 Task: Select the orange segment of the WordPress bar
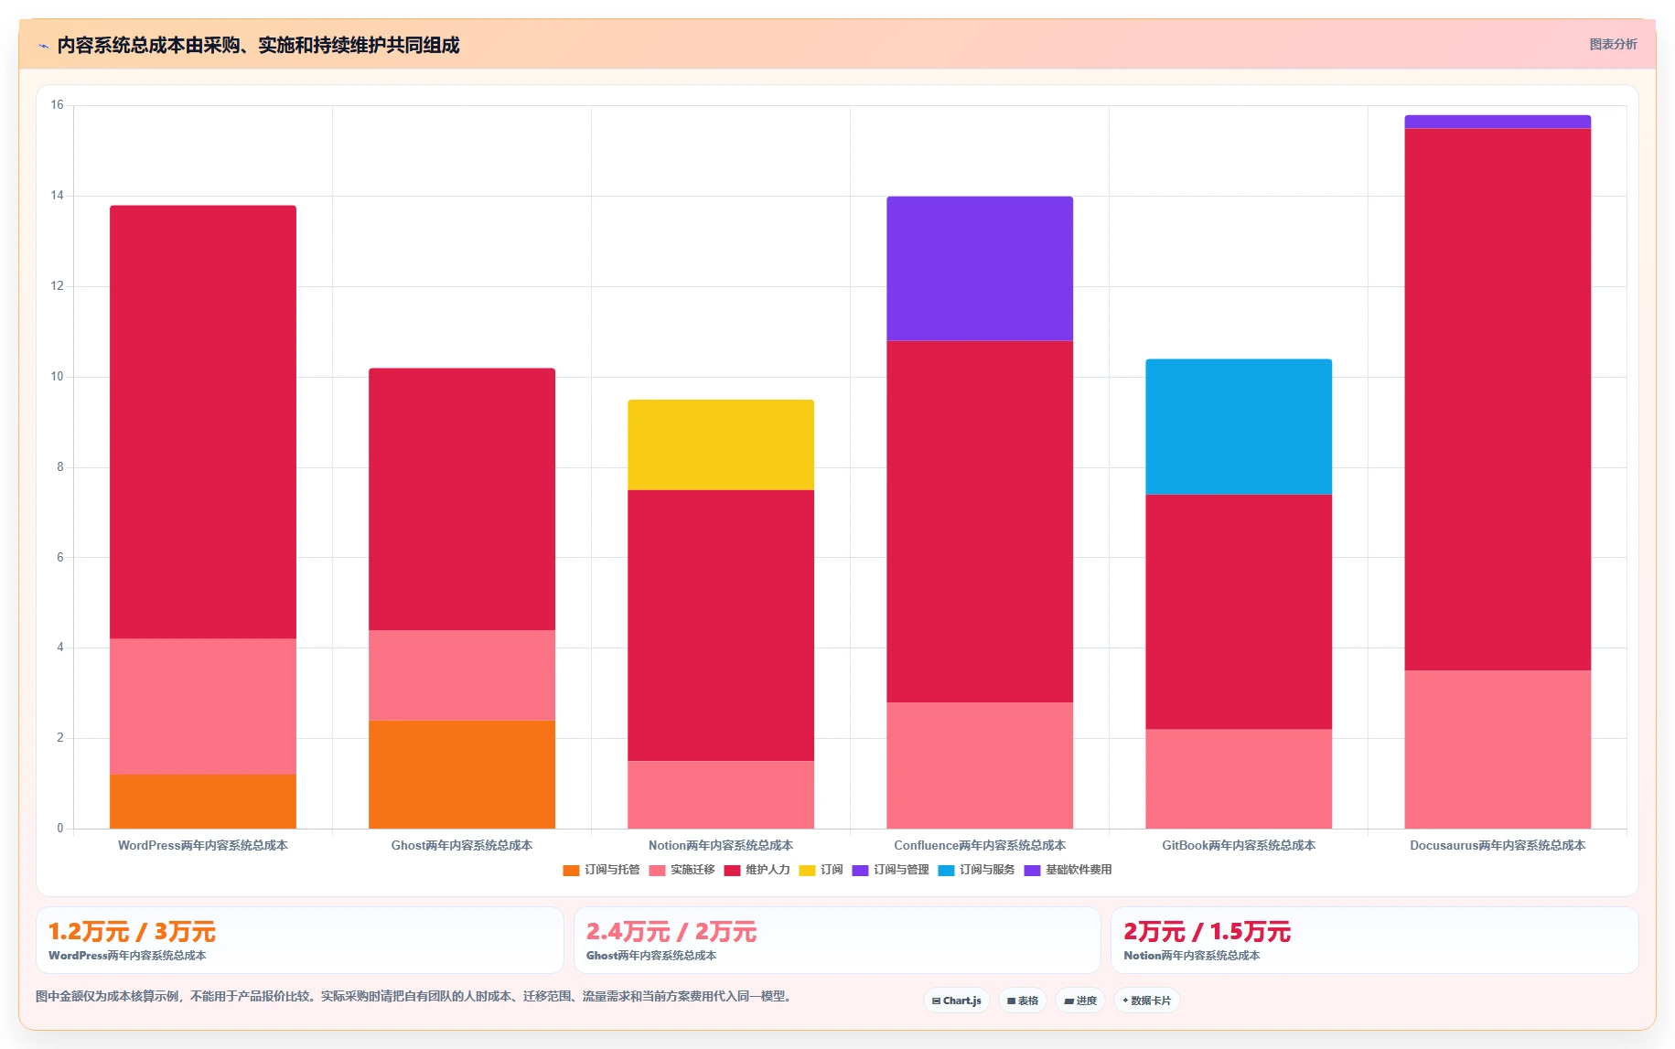pos(203,801)
